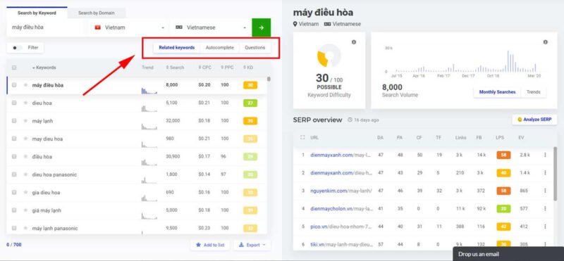The height and width of the screenshot is (261, 564).
Task: Open more options for nguyenkim.com result
Action: pyautogui.click(x=545, y=191)
